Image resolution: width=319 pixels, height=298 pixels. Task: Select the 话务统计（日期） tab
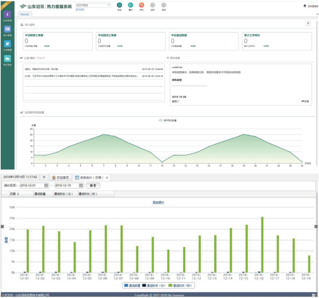click(89, 177)
